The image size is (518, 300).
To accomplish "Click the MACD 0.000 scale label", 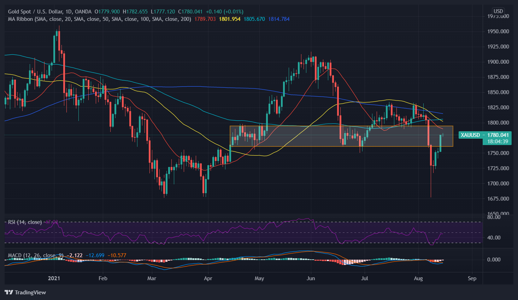I will click(x=494, y=260).
